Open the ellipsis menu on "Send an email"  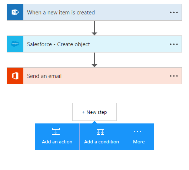point(174,76)
